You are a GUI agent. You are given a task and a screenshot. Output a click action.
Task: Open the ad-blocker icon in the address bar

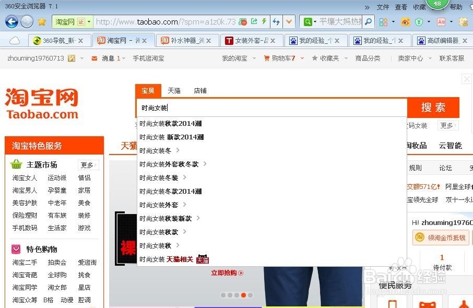(x=243, y=22)
